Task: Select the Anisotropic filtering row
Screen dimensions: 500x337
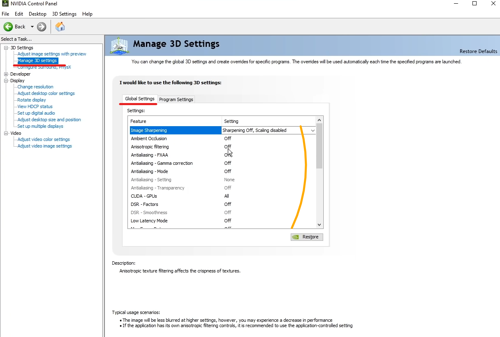Action: 222,147
